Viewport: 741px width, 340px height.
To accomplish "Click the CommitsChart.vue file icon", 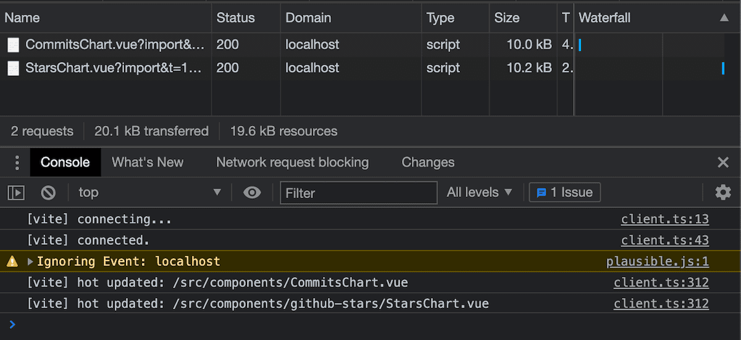I will click(13, 45).
